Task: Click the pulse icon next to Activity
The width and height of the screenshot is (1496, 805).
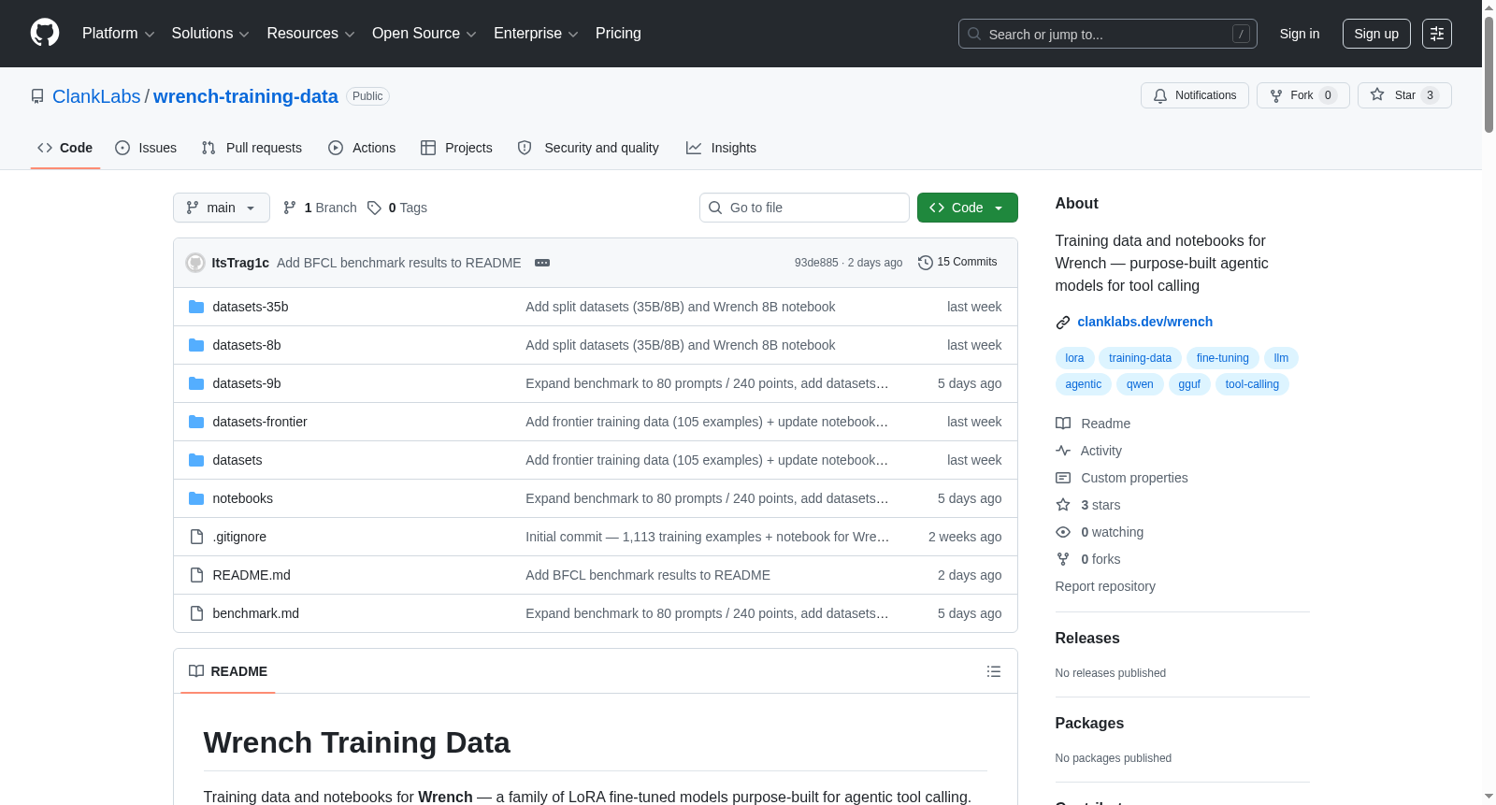Action: pyautogui.click(x=1063, y=451)
